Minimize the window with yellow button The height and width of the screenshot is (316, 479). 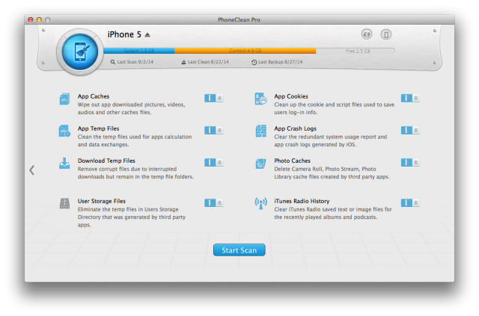click(39, 20)
